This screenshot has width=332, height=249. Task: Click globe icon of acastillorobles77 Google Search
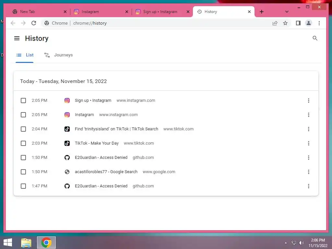coord(67,172)
